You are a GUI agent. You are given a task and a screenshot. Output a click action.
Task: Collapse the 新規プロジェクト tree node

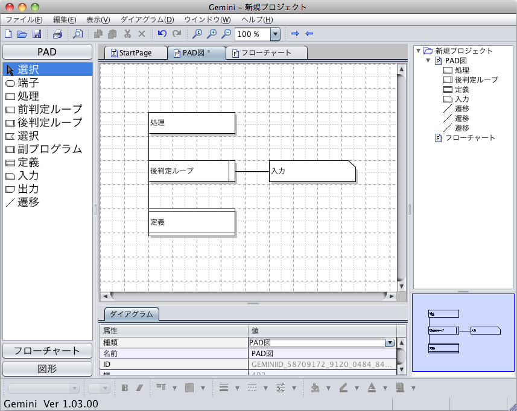[419, 51]
